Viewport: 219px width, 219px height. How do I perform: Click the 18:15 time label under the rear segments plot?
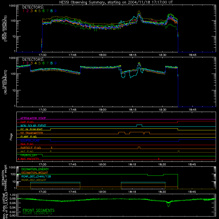pyautogui.click(x=132, y=110)
